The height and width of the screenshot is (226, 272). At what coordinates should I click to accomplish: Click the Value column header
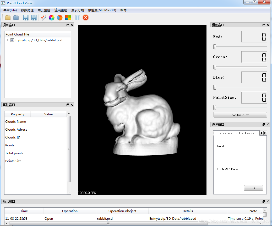[48, 114]
